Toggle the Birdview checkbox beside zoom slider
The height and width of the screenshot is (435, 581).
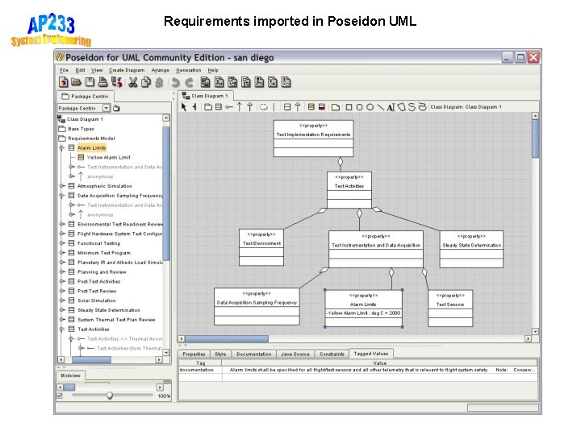pyautogui.click(x=59, y=396)
